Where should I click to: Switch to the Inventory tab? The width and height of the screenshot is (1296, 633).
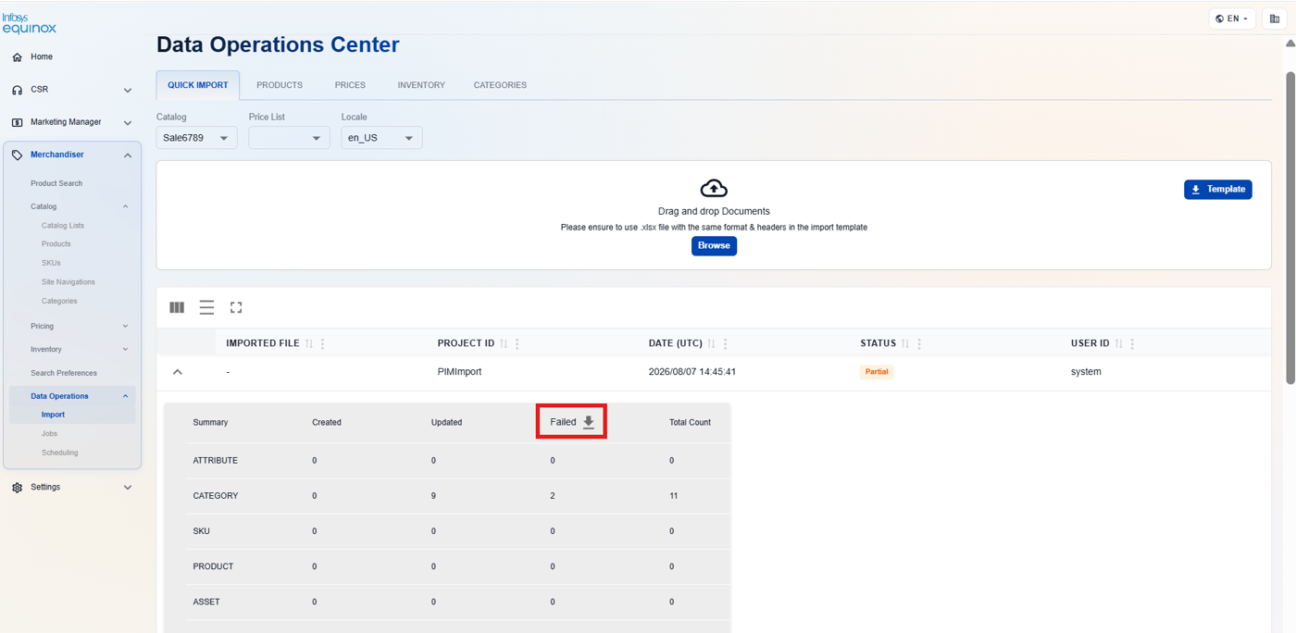[421, 85]
